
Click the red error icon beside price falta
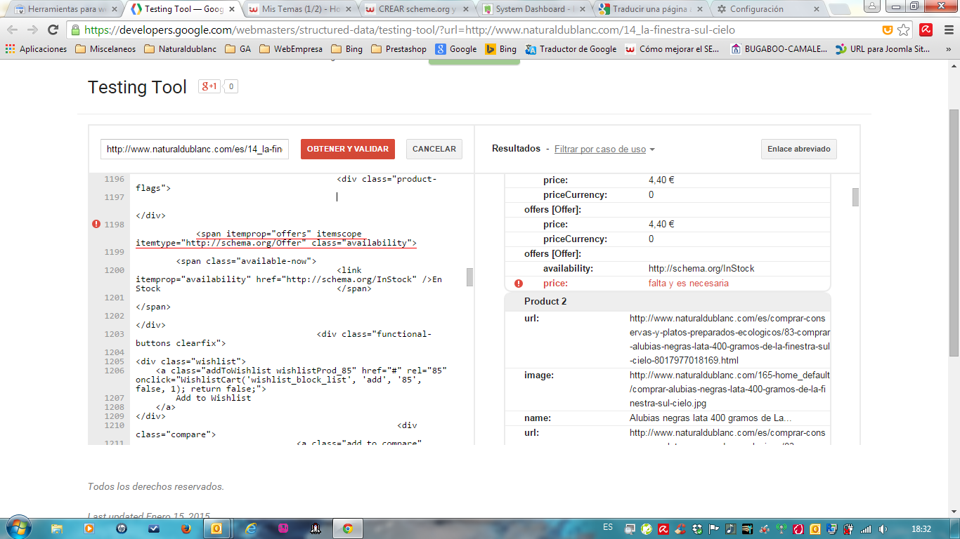(x=519, y=284)
